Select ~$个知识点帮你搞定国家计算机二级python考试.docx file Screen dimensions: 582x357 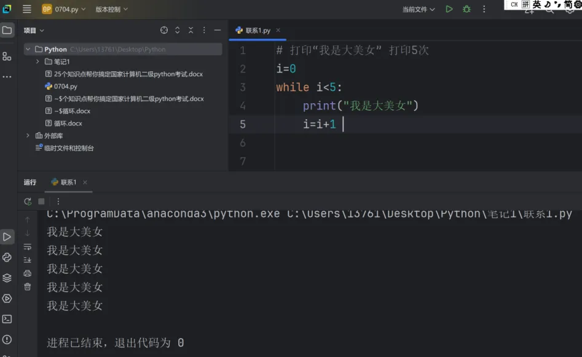(124, 99)
